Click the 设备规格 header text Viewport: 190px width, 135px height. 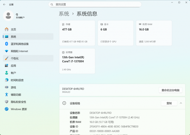point(75,103)
